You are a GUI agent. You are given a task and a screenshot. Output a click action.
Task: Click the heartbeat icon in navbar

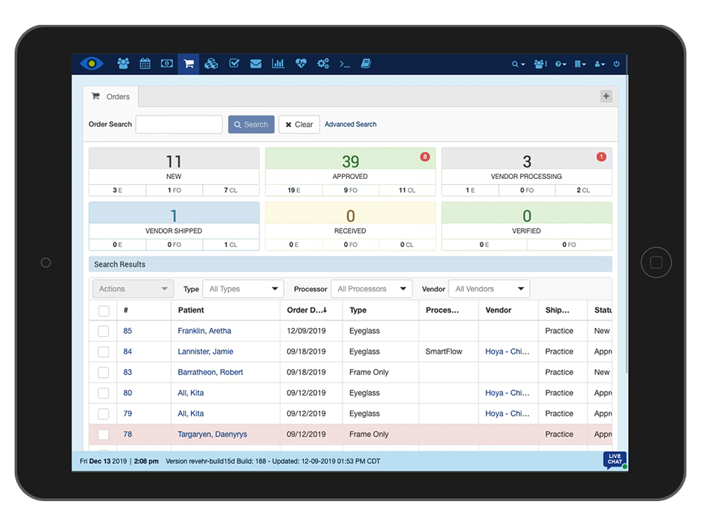[x=301, y=64]
